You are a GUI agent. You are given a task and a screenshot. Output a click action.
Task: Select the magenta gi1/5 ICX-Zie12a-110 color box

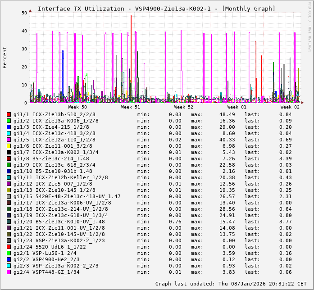[x=9, y=140]
